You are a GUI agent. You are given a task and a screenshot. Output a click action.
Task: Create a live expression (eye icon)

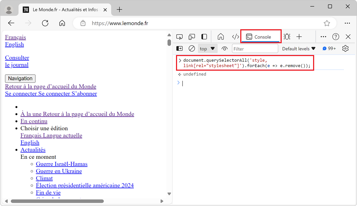(x=225, y=49)
